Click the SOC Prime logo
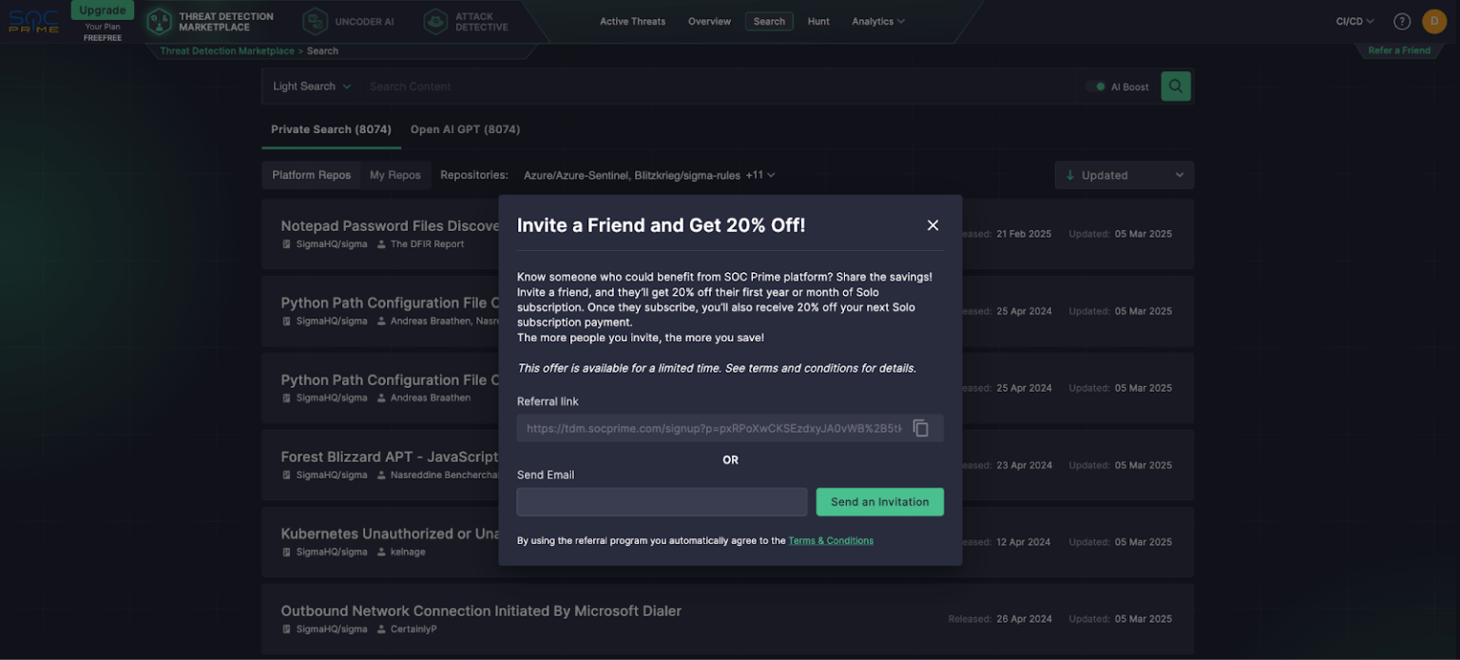The width and height of the screenshot is (1460, 660). tap(32, 21)
